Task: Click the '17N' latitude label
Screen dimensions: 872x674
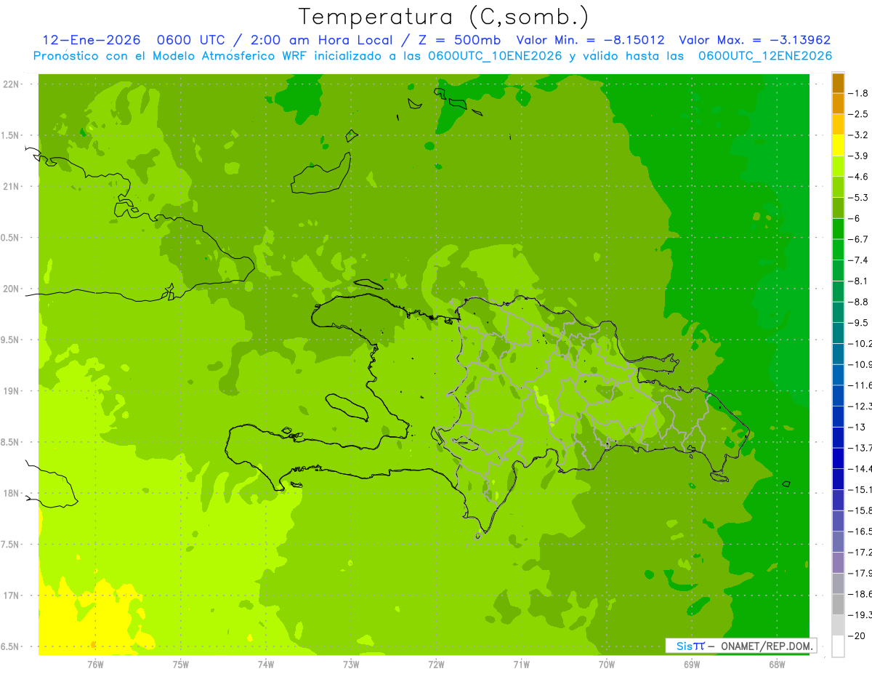Action: click(x=12, y=595)
